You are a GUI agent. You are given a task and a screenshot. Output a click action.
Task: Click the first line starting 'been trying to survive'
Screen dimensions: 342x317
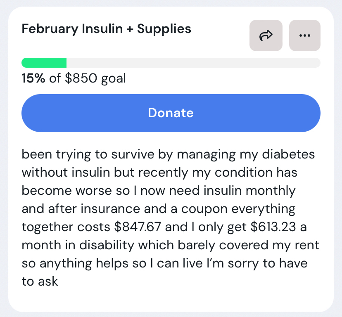click(168, 154)
